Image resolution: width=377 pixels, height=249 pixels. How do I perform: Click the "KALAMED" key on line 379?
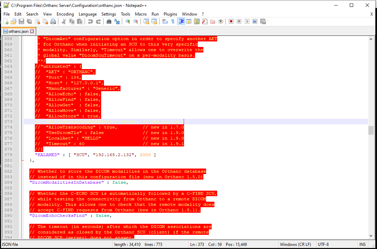point(47,155)
